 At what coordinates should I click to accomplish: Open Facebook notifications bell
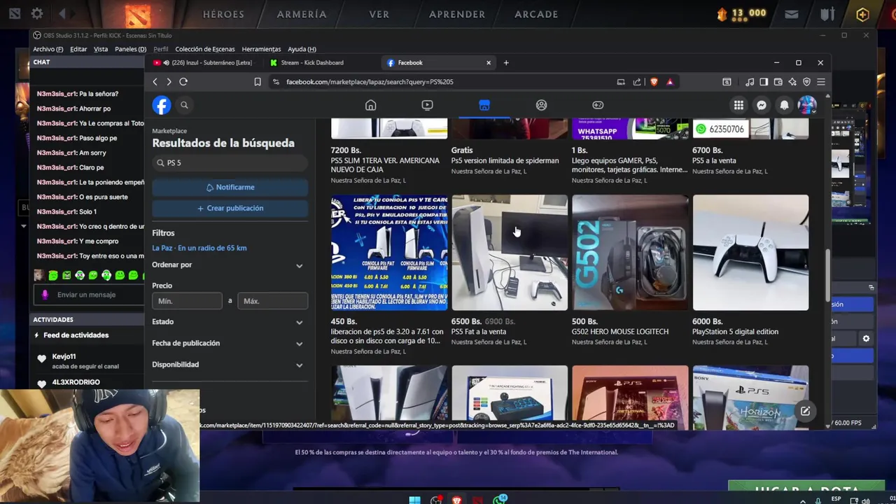click(x=785, y=105)
